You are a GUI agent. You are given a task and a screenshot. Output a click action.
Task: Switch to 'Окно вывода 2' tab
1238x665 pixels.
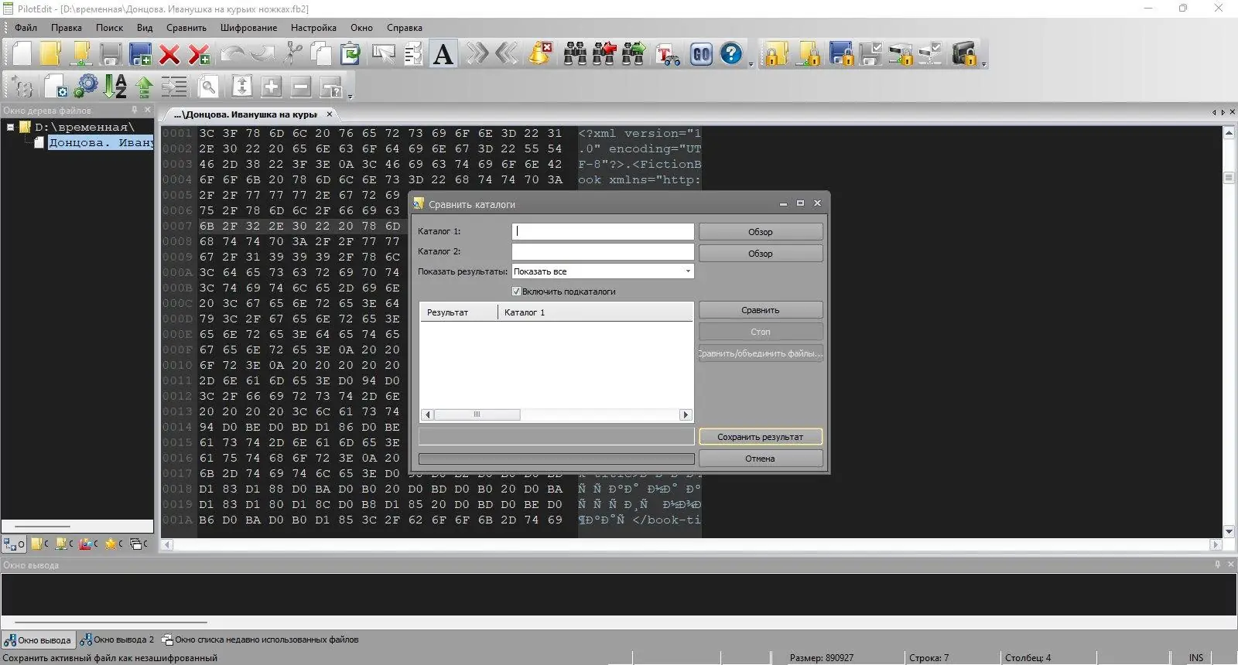tap(117, 639)
